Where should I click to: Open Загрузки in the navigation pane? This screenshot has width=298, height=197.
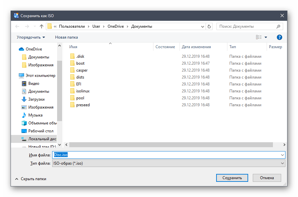coord(36,99)
